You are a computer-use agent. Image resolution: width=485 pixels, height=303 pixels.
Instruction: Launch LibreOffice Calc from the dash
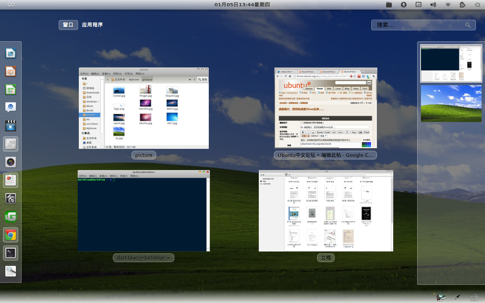11,89
